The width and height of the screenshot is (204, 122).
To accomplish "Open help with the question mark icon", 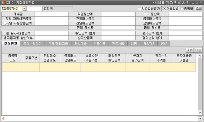I will (187, 3).
